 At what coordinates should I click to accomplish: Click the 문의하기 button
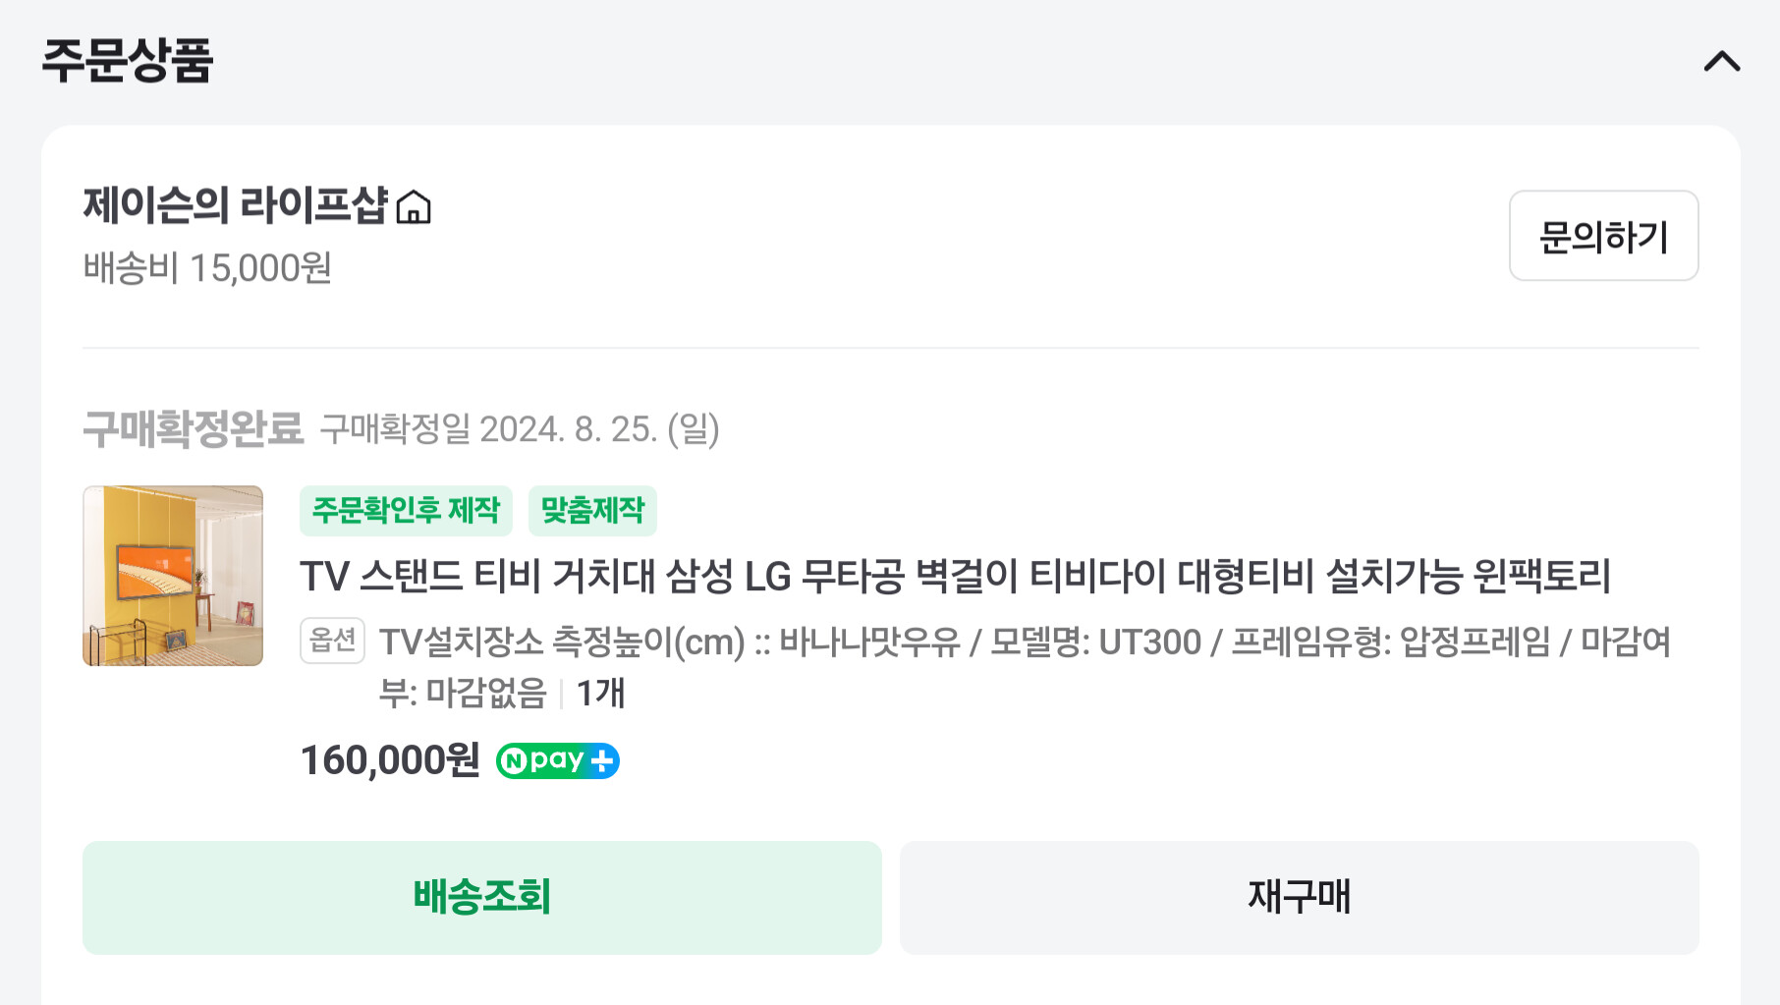pyautogui.click(x=1603, y=236)
